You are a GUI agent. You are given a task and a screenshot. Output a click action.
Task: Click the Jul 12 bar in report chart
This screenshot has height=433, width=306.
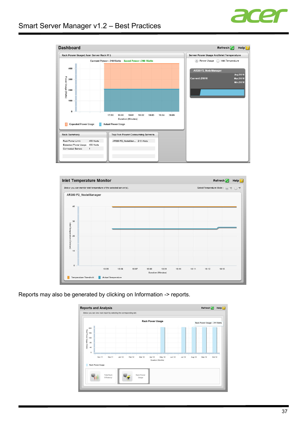(x=183, y=340)
